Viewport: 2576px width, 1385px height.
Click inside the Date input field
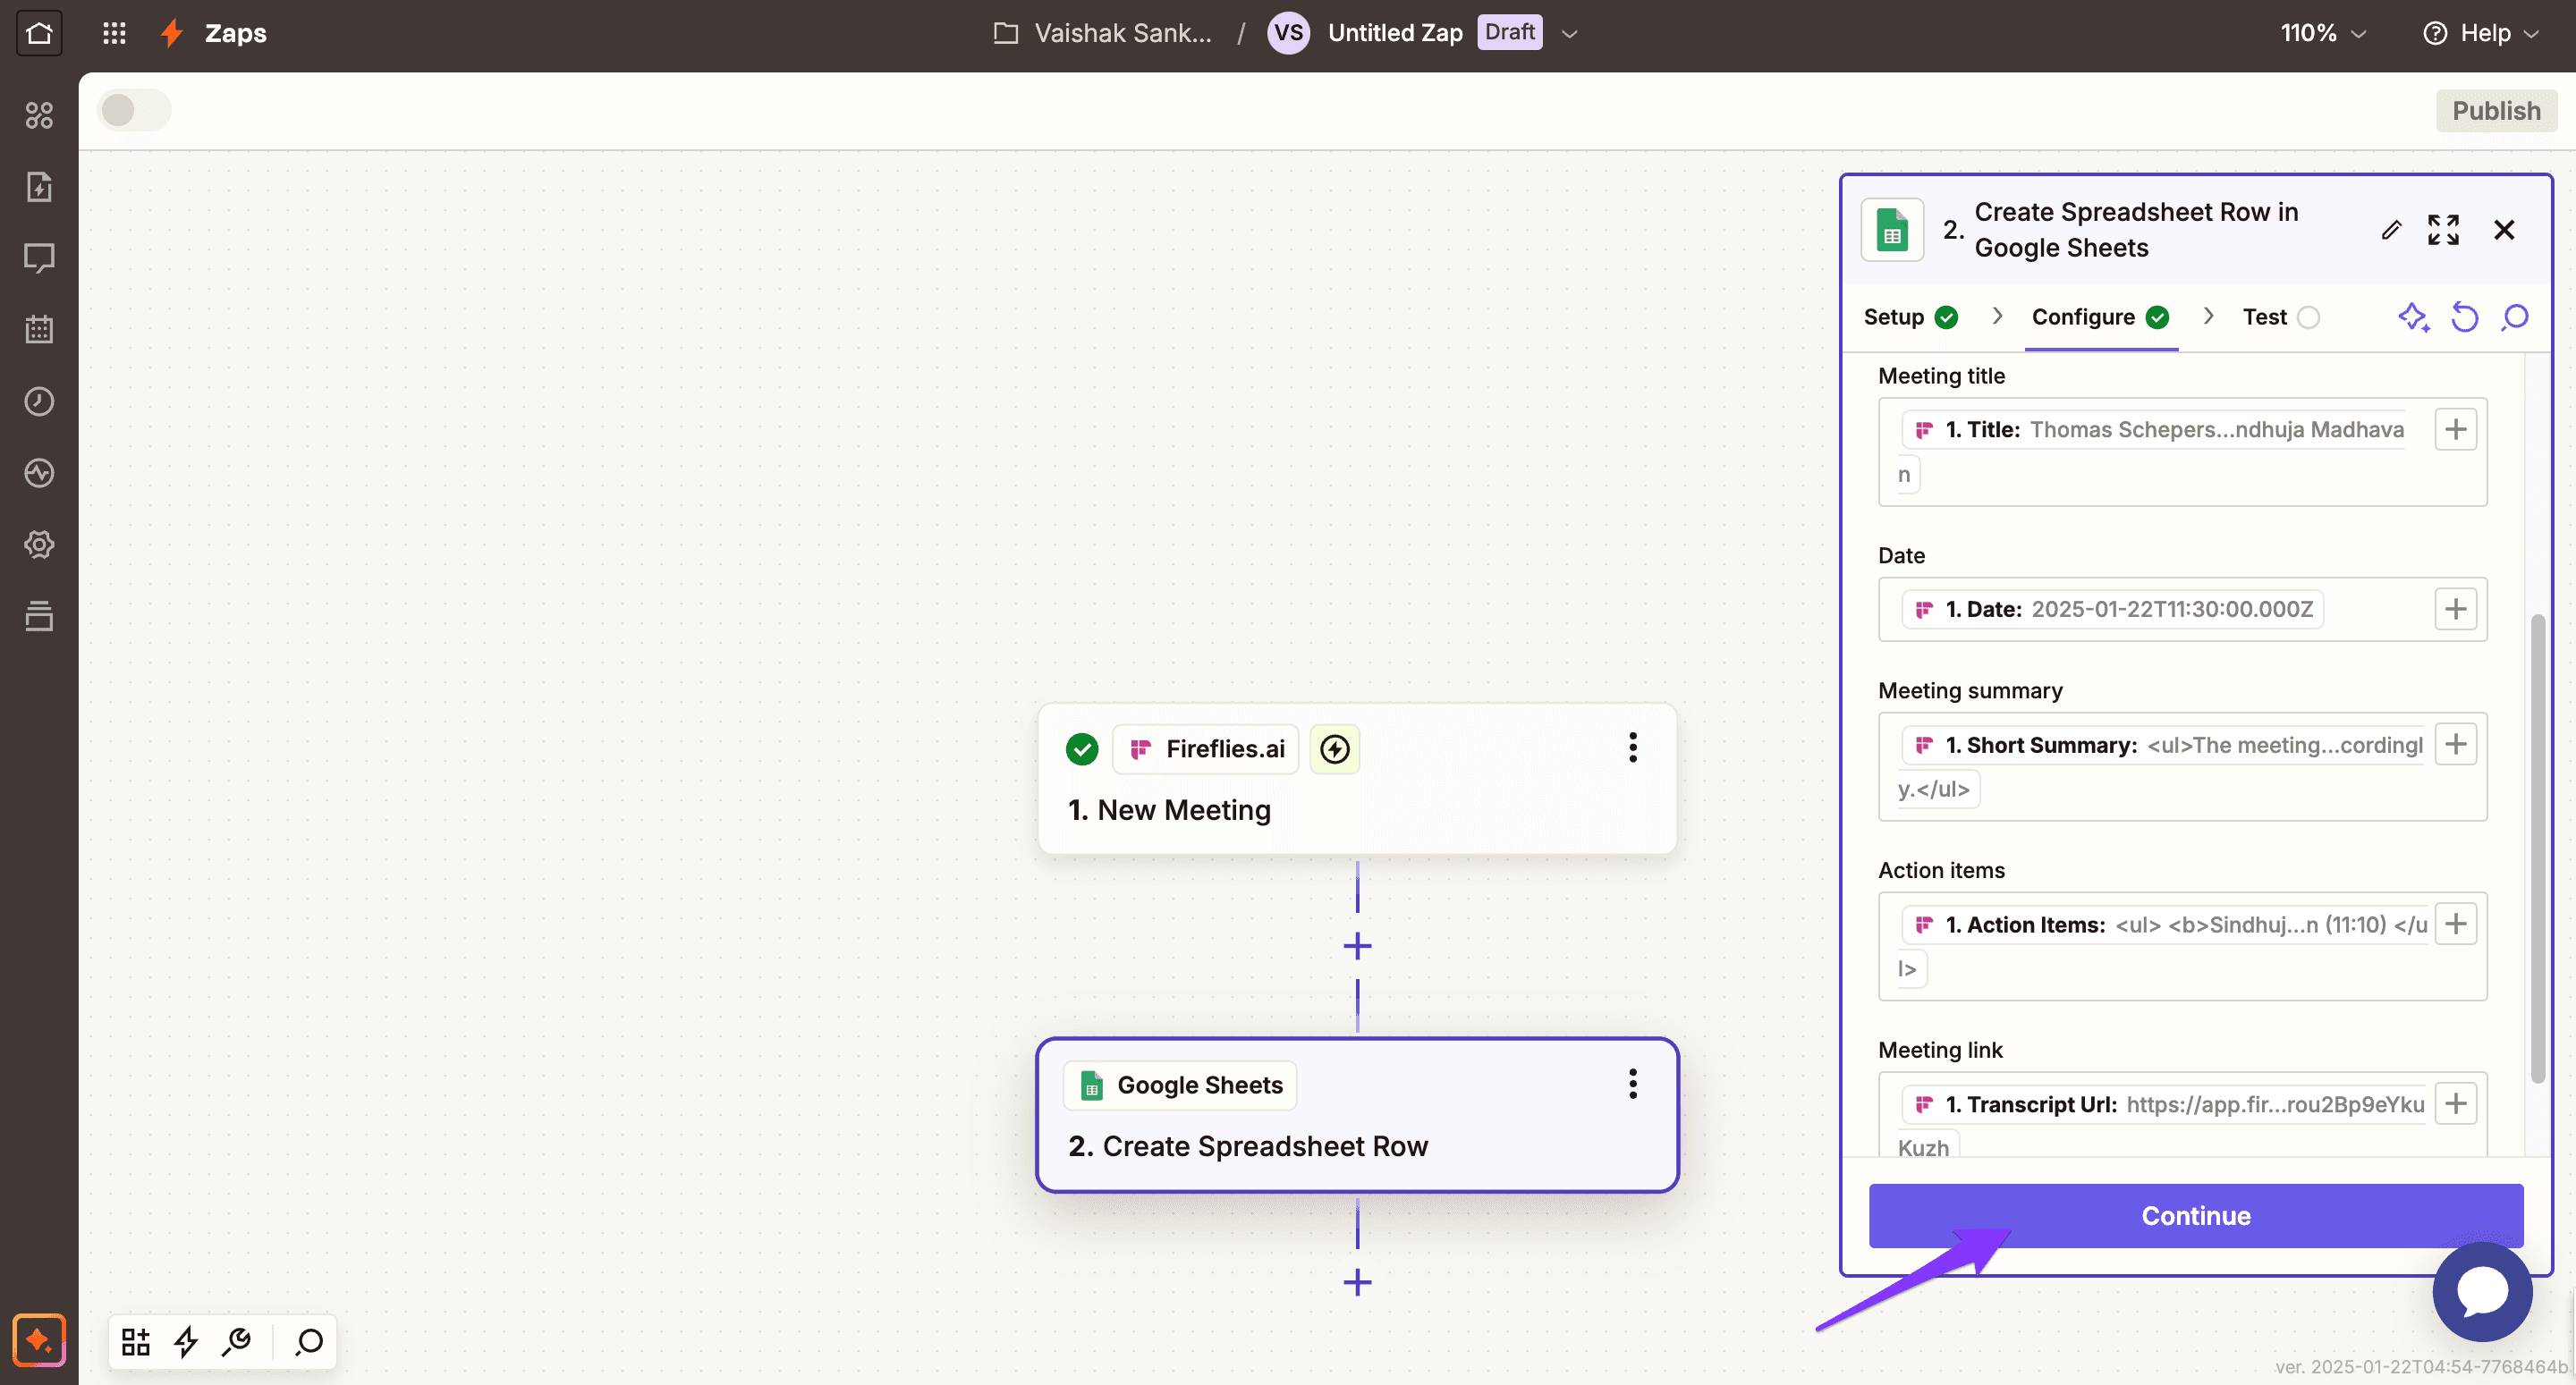pyautogui.click(x=2182, y=609)
